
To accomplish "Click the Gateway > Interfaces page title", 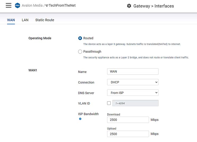I will 153,6.
